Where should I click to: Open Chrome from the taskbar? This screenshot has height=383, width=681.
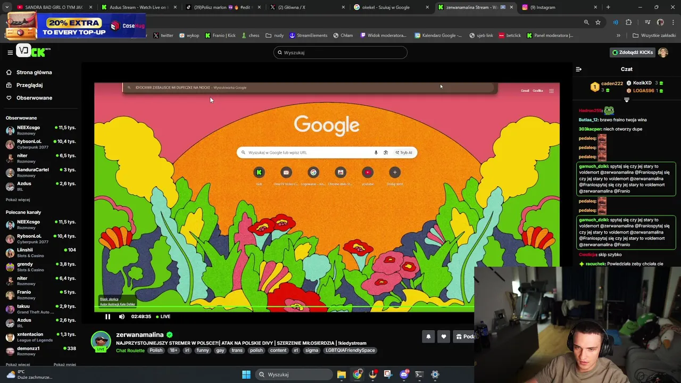pos(357,374)
